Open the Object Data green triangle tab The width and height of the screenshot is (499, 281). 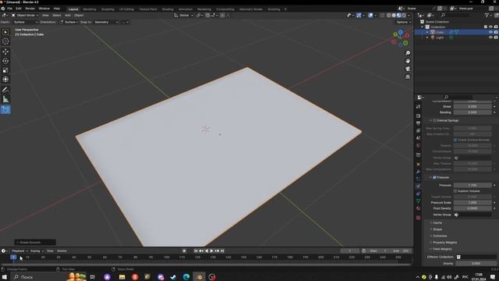(418, 201)
